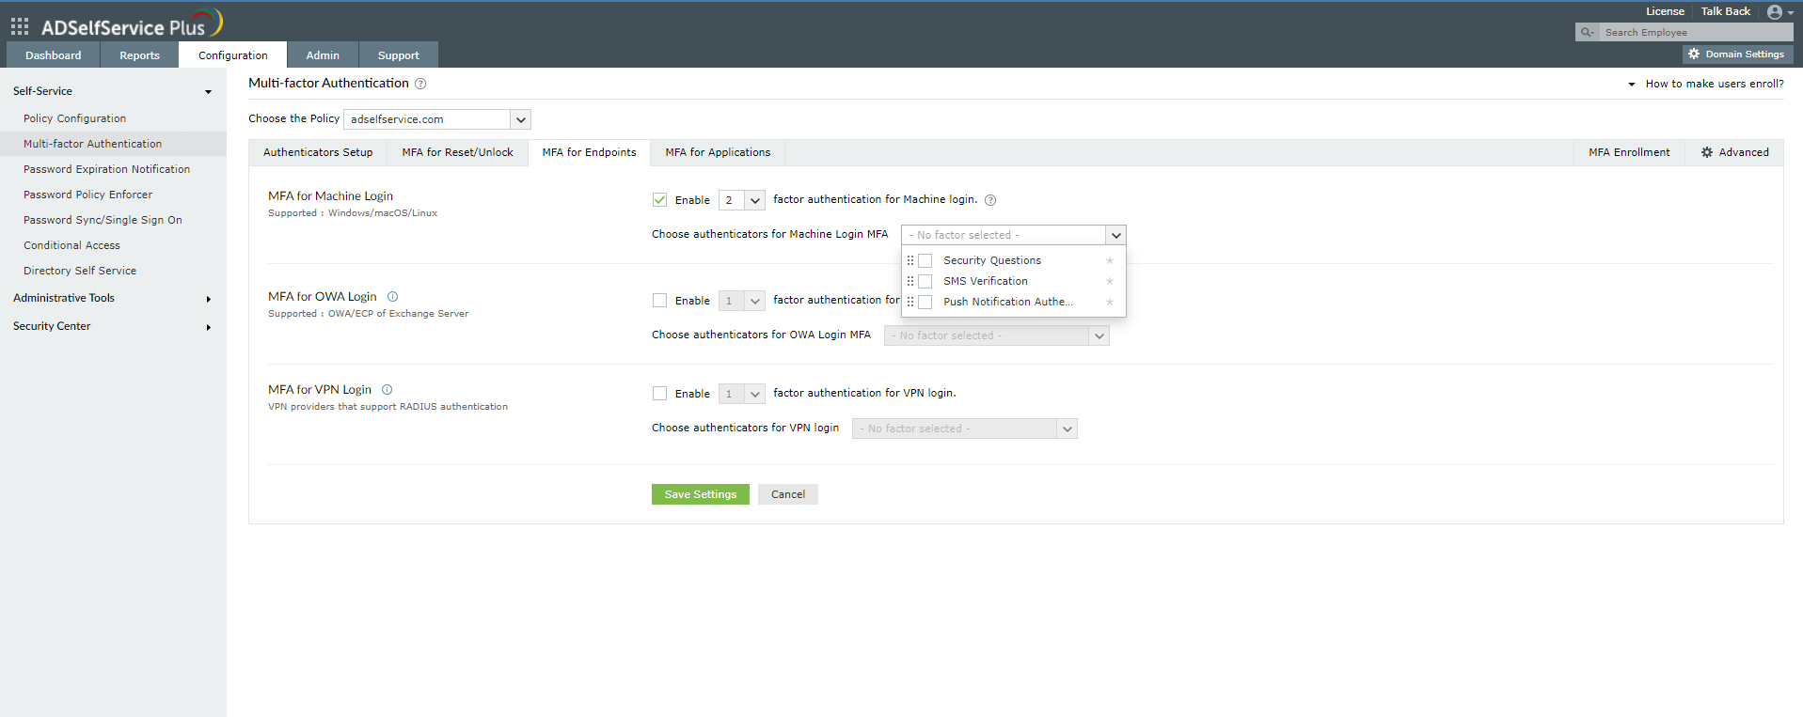Tick the Push Notification authenticator checkbox
This screenshot has width=1803, height=717.
[925, 302]
